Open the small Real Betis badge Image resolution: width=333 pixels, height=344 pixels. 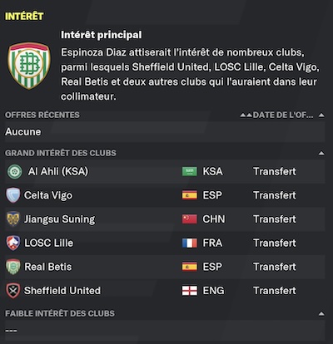[13, 267]
